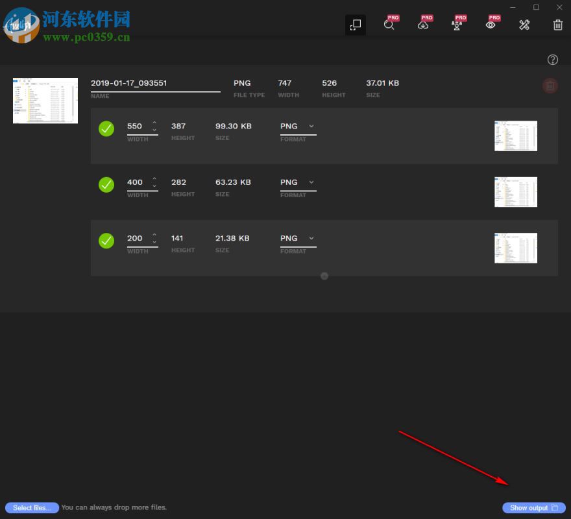Click the 387 height value
The width and height of the screenshot is (571, 519).
click(x=178, y=127)
